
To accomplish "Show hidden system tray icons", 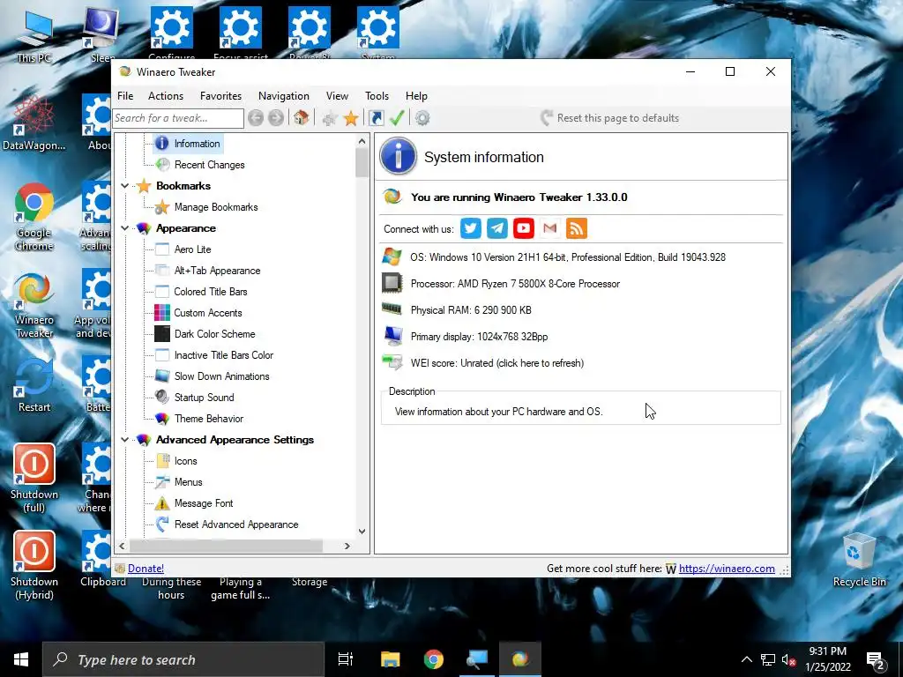I will 746,659.
